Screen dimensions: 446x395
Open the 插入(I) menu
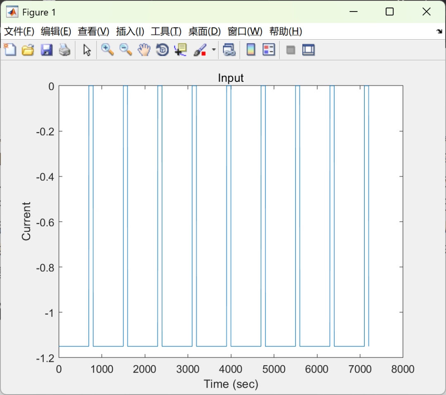click(x=129, y=31)
